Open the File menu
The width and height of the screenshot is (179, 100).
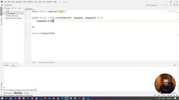click(5, 2)
